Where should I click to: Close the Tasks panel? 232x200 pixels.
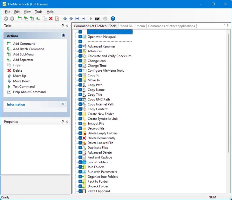pyautogui.click(x=67, y=26)
